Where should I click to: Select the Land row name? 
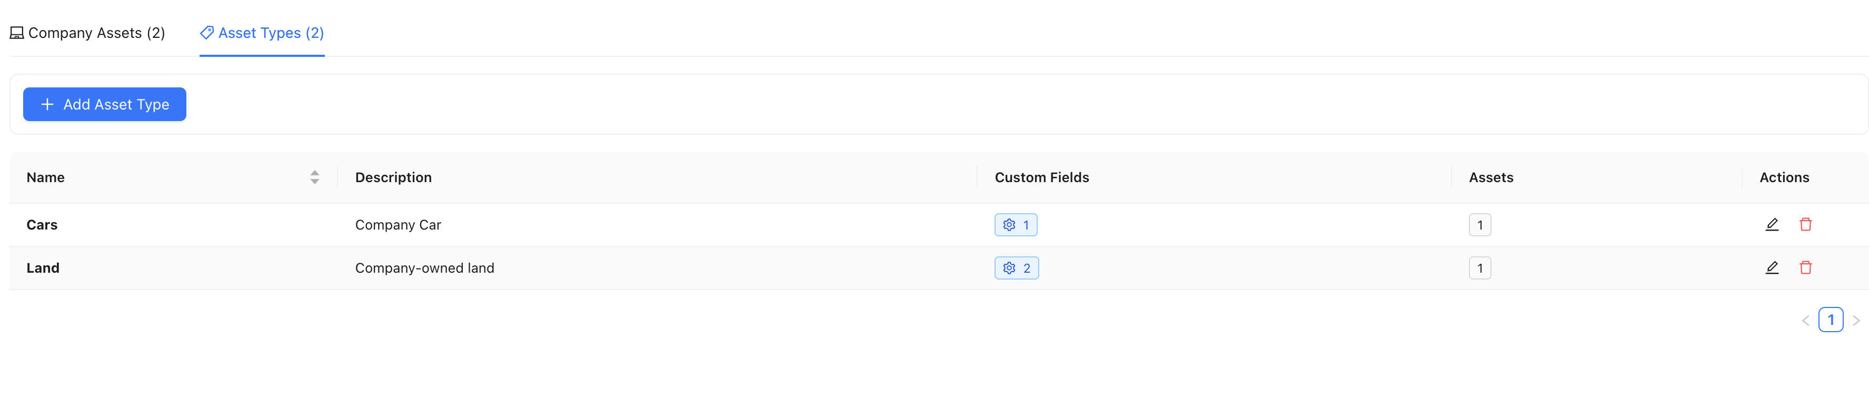pos(42,267)
